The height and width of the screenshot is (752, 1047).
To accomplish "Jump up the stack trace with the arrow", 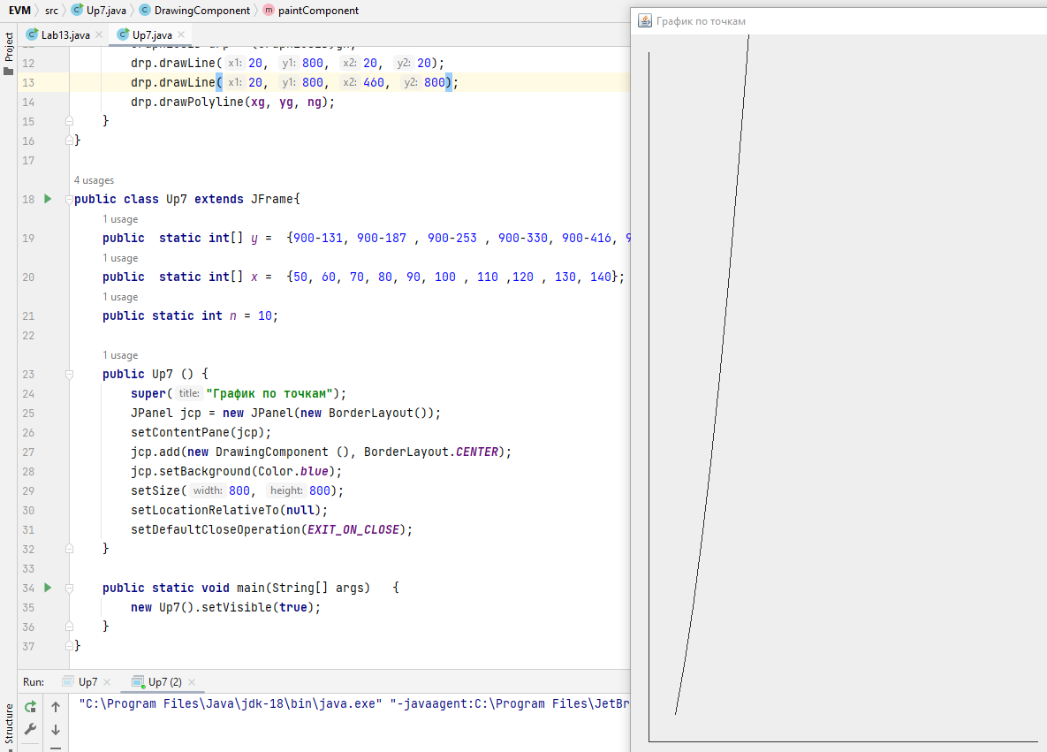I will point(56,707).
